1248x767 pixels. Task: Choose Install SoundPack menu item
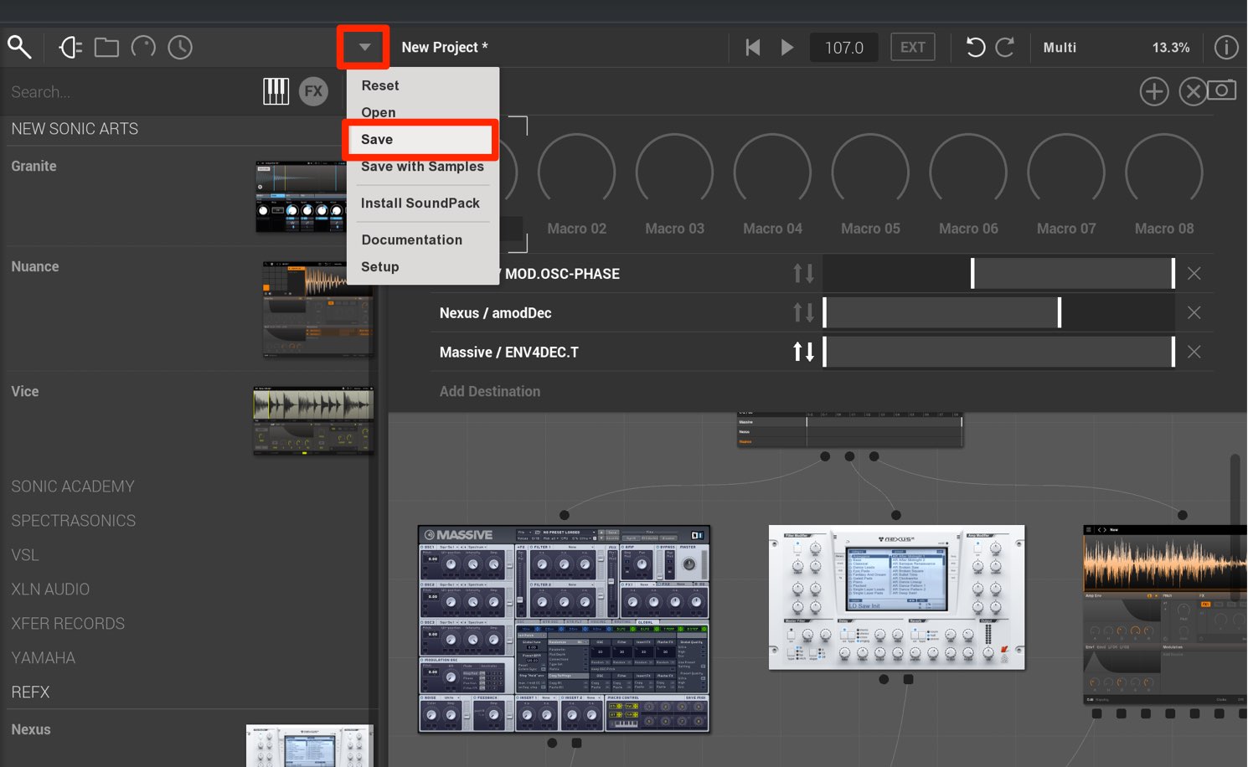tap(420, 203)
